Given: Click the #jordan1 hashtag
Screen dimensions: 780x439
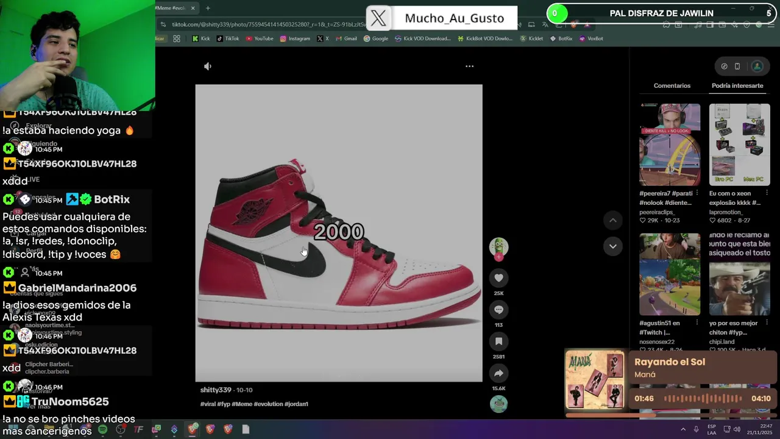Looking at the screenshot, I should (296, 404).
